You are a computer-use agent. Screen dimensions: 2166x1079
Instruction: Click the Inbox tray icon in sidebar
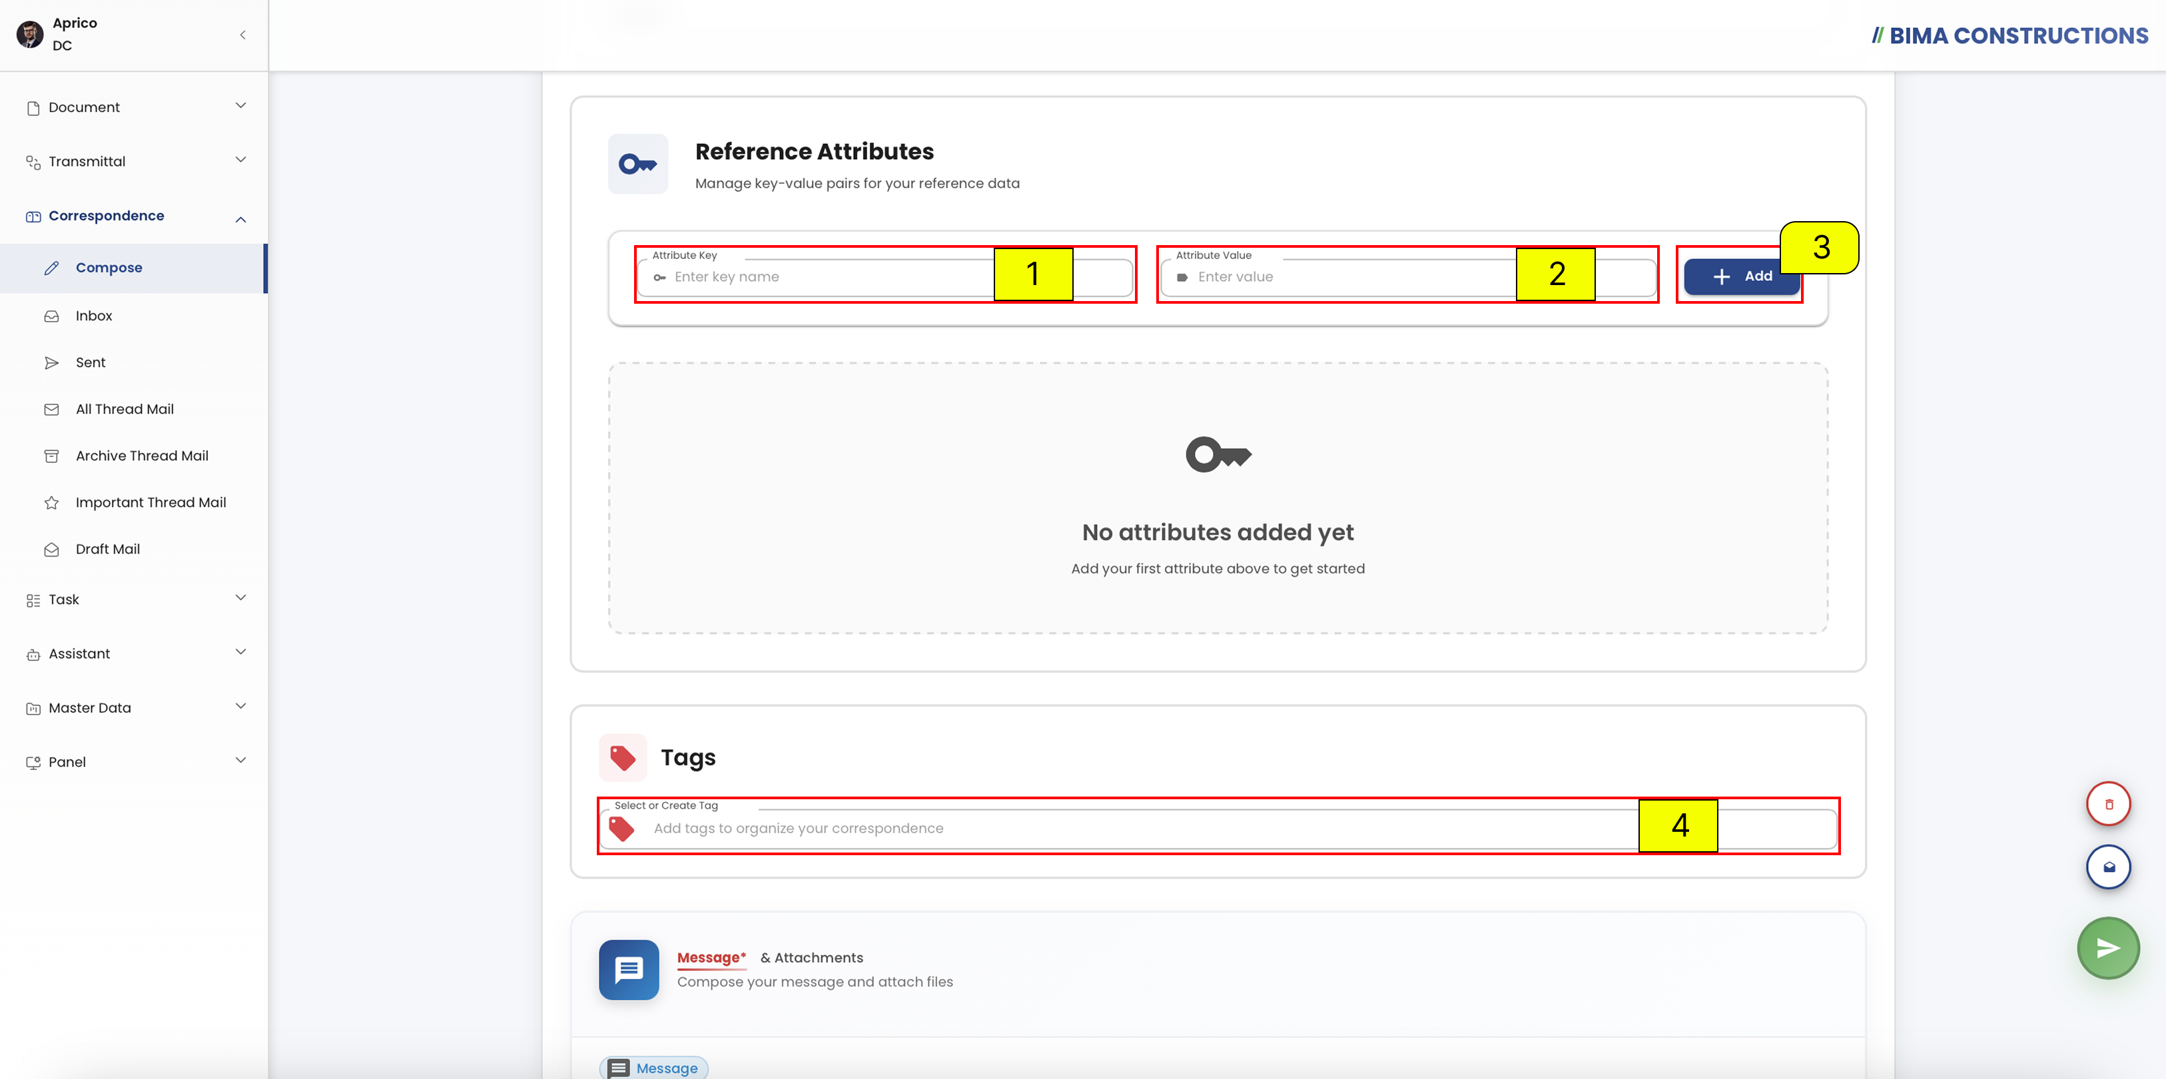(51, 316)
